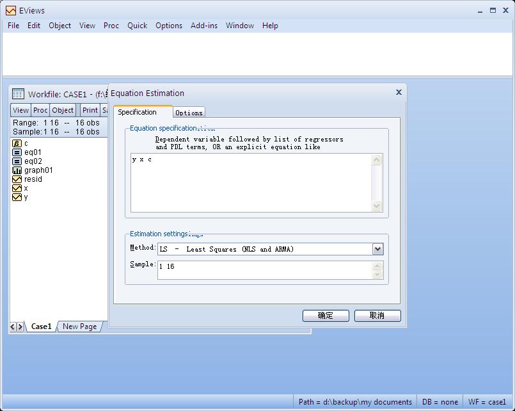Select the x series icon
Image resolution: width=515 pixels, height=411 pixels.
[x=17, y=188]
